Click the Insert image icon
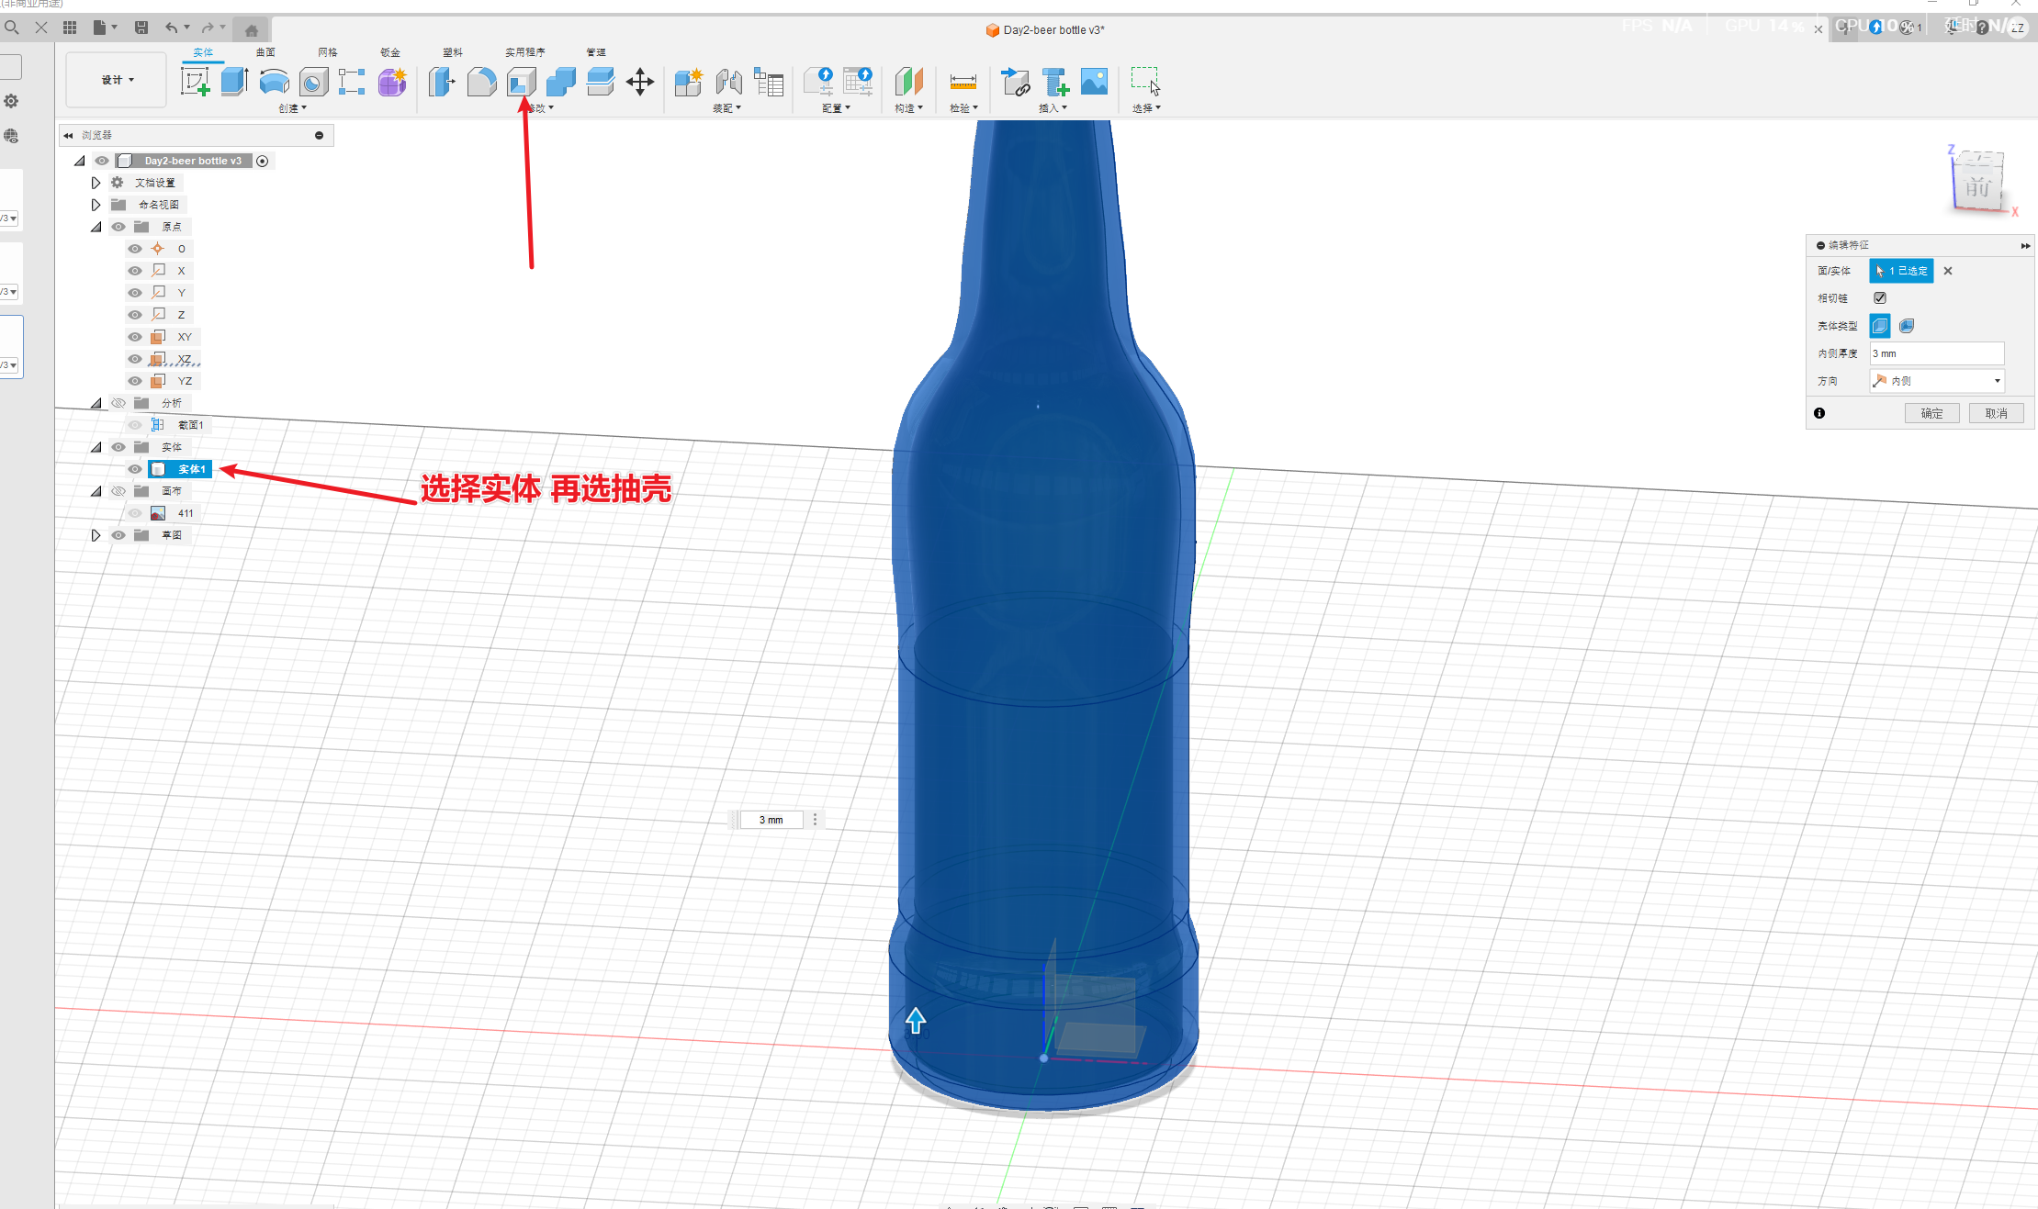 [x=1094, y=82]
